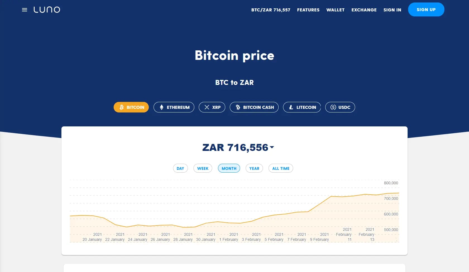The image size is (469, 272).
Task: Open BTC/ZAR 716,557 ticker link
Action: pyautogui.click(x=271, y=10)
